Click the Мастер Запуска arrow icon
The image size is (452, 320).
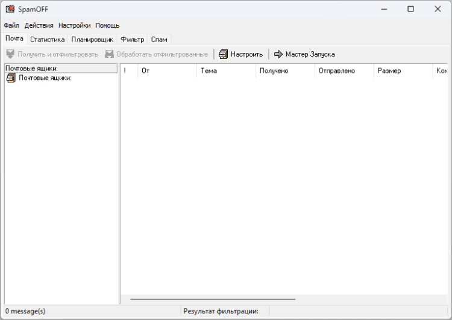(278, 54)
